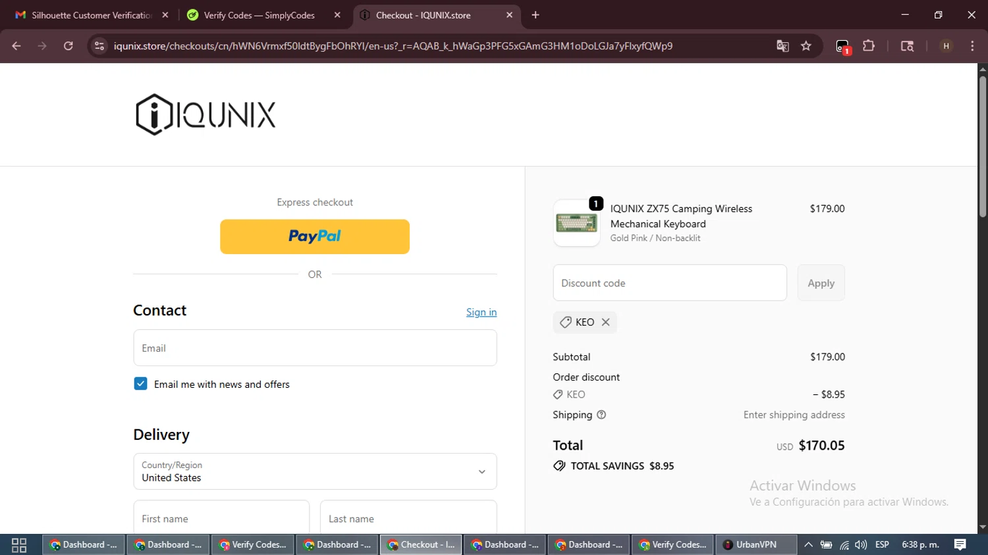Open first Dashboard taskbar window
This screenshot has width=988, height=555.
(x=84, y=544)
